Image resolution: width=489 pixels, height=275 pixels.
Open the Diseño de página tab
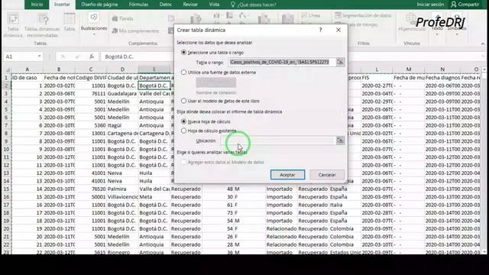pos(99,5)
